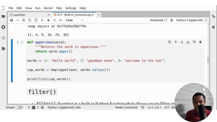
Task: Open the Running Terminals and Kernels panel
Action: (x=3, y=27)
